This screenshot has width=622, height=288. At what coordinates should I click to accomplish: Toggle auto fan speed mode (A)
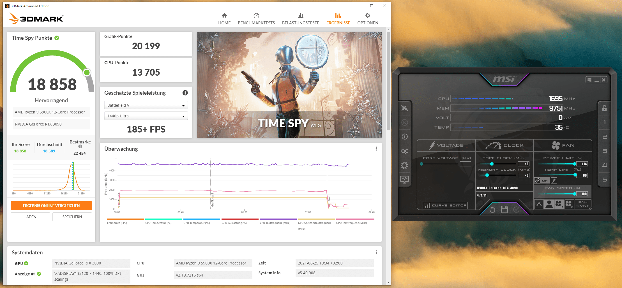tap(539, 204)
